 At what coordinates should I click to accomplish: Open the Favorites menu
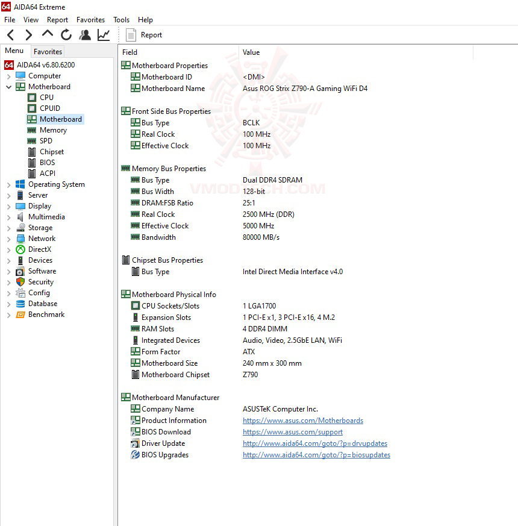tap(90, 20)
